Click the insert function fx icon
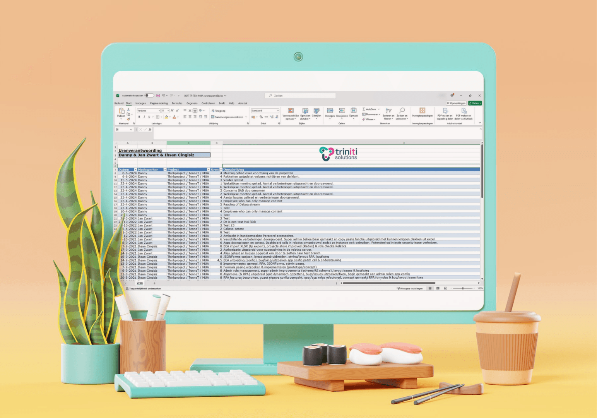Screen dimensions: 597x418 (x=150, y=130)
